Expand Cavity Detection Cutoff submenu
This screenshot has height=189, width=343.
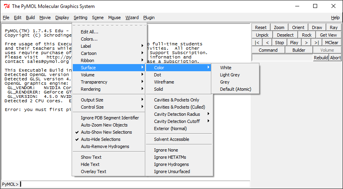(x=179, y=121)
